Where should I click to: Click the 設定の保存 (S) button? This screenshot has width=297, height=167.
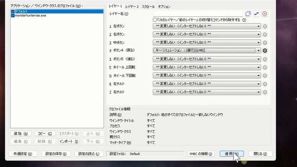tap(56, 154)
